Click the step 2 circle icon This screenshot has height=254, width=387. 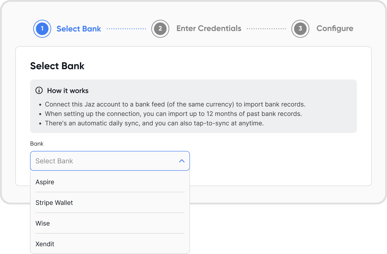coord(160,29)
